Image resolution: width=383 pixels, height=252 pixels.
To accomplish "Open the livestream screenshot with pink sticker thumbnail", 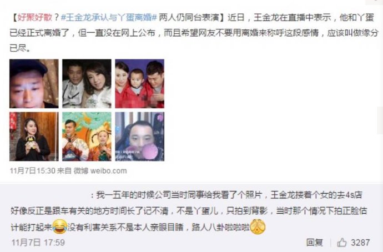I will point(140,137).
